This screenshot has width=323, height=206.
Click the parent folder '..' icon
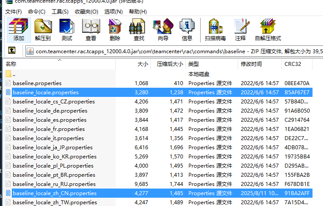(8, 74)
